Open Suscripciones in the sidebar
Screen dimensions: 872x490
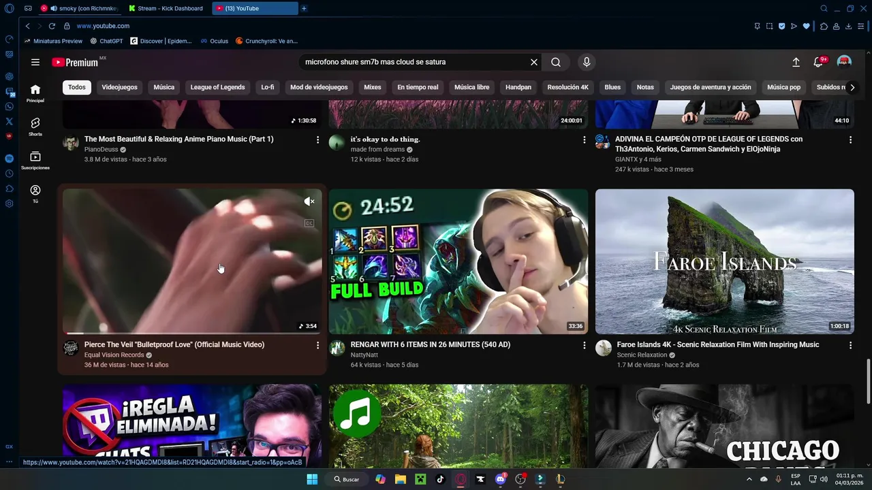pyautogui.click(x=35, y=160)
